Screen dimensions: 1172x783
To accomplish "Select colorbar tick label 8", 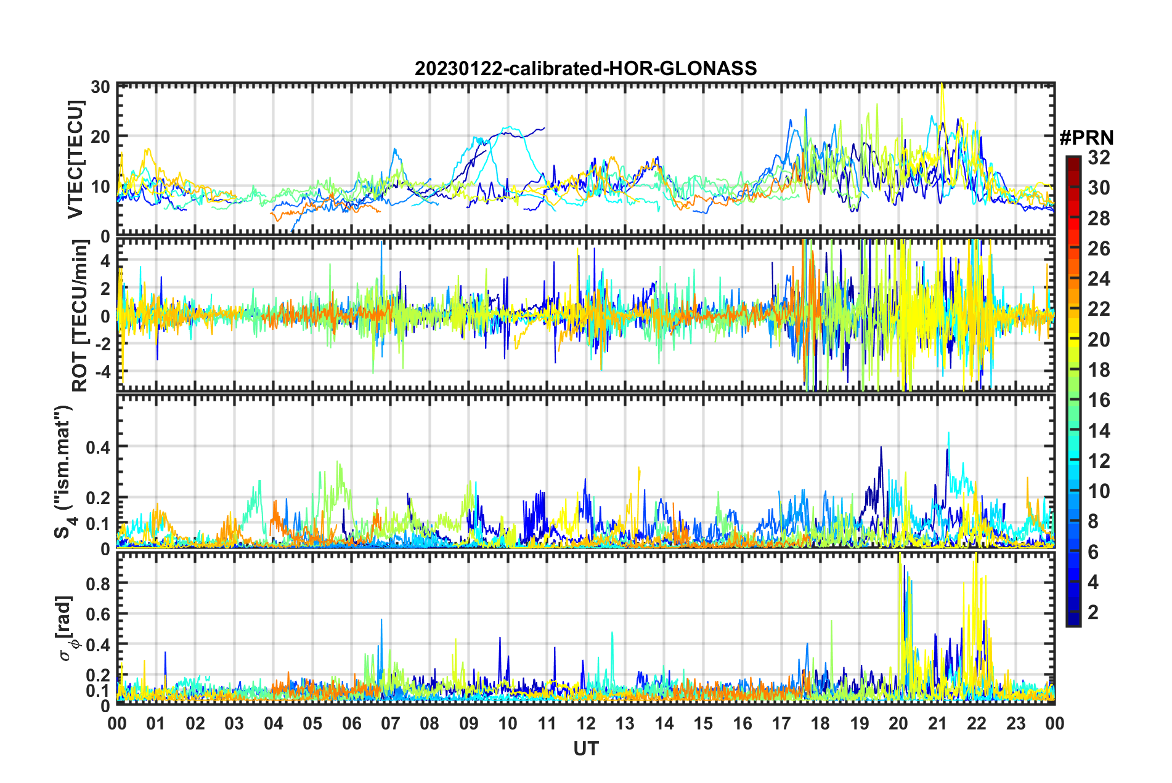I will (1093, 521).
